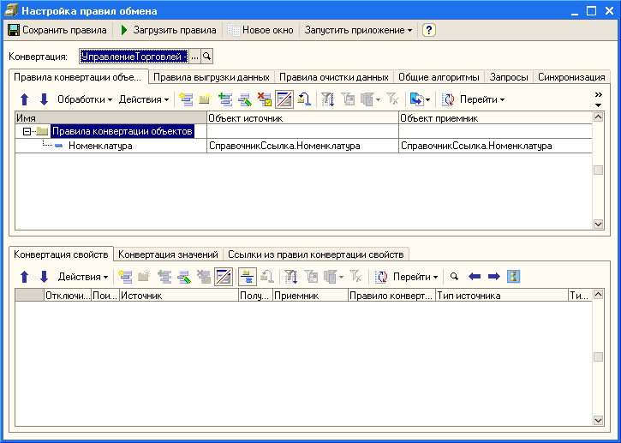Click the upper toolbar delete icon with red cross
The width and height of the screenshot is (621, 443).
pos(264,99)
